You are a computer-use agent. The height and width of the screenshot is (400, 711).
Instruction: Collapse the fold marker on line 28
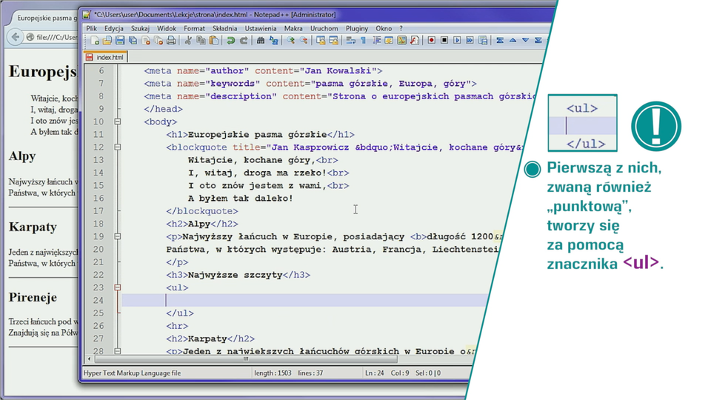point(118,350)
